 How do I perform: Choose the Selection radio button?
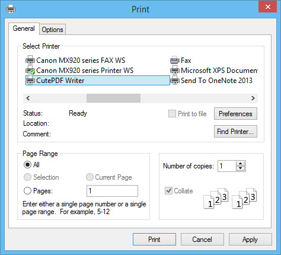click(x=27, y=177)
